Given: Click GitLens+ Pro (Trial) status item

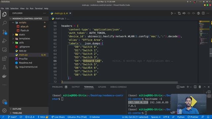Looking at the screenshot, I should pyautogui.click(x=77, y=117).
